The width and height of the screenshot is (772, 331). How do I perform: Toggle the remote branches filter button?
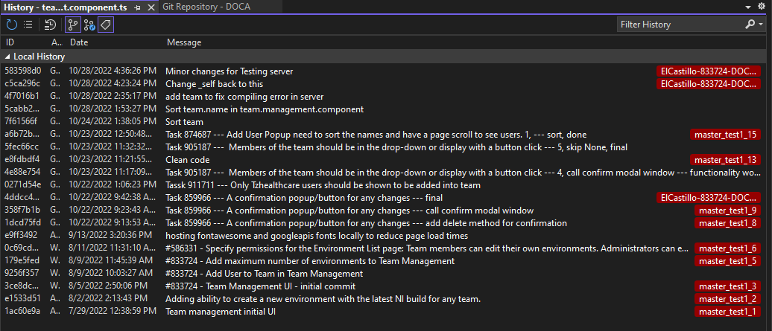[x=89, y=25]
